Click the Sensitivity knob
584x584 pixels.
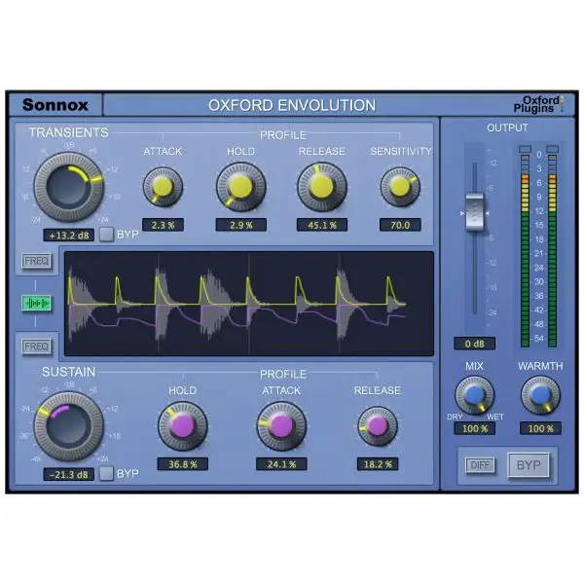click(400, 186)
